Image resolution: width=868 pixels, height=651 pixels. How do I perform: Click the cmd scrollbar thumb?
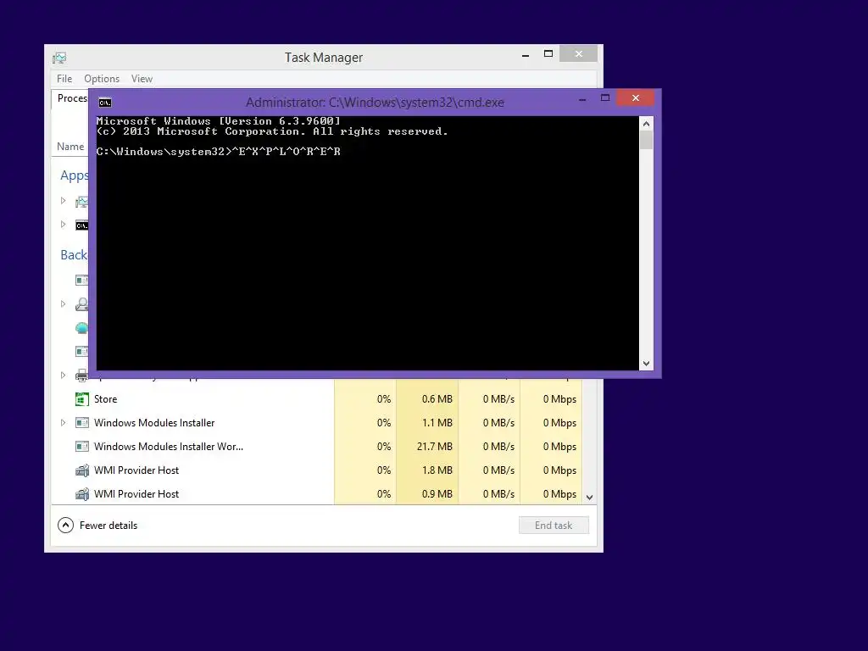click(x=646, y=140)
